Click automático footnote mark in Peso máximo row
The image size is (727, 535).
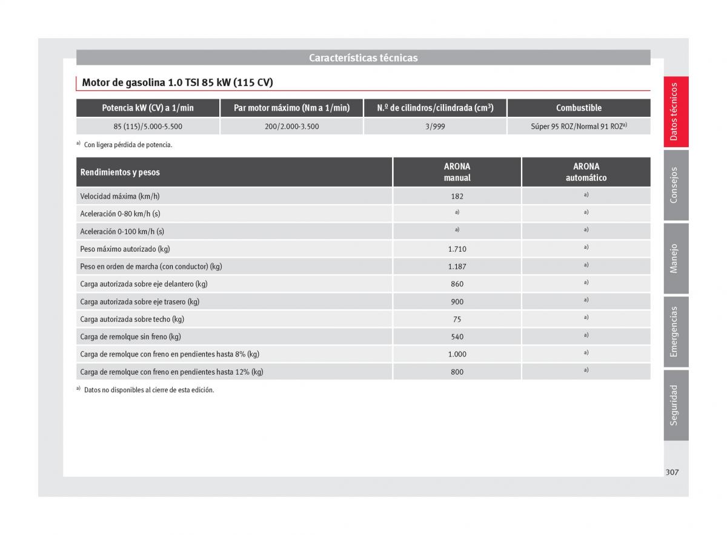[586, 248]
